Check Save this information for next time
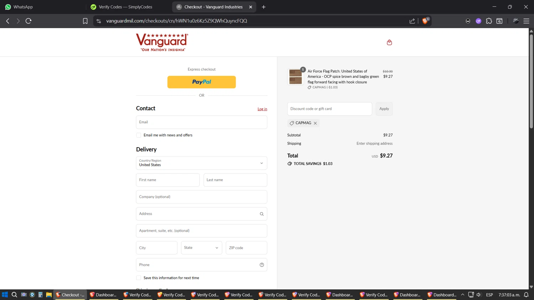Screen dimensions: 534x300 pyautogui.click(x=138, y=278)
